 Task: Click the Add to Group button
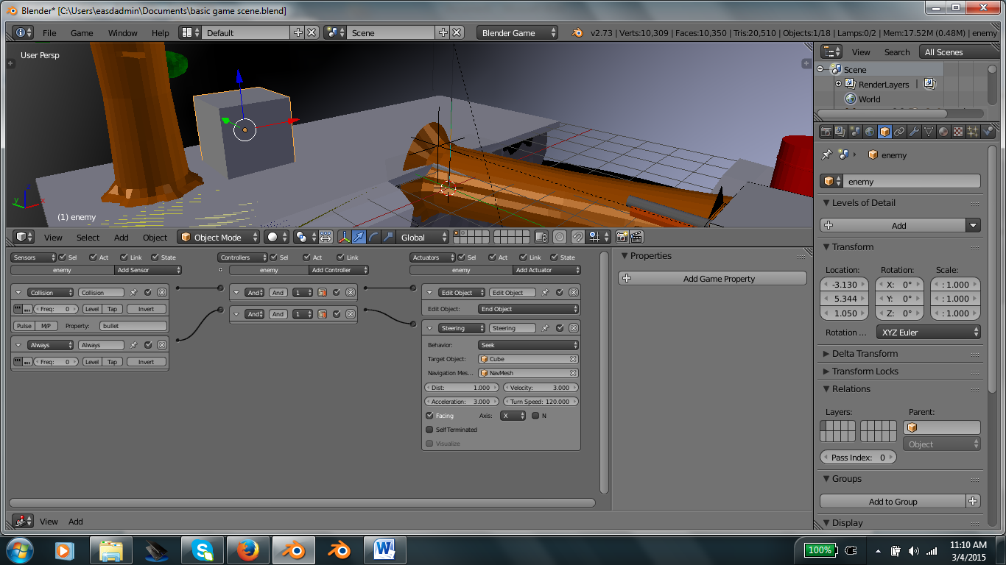click(x=893, y=502)
